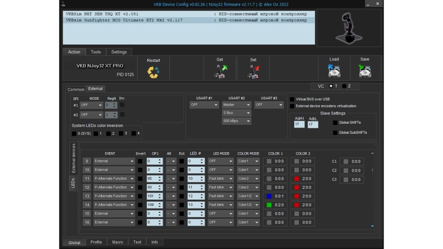
Task: Select VC radio button 2
Action: click(344, 86)
